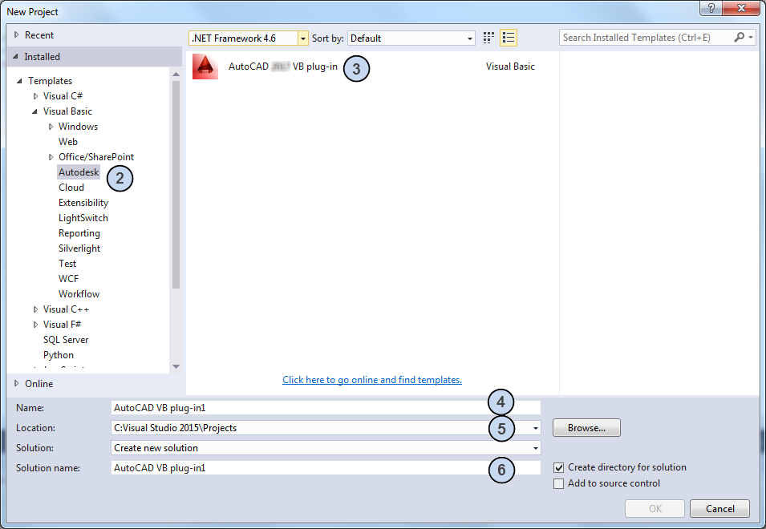
Task: Open the .NET Framework version dropdown
Action: click(303, 38)
